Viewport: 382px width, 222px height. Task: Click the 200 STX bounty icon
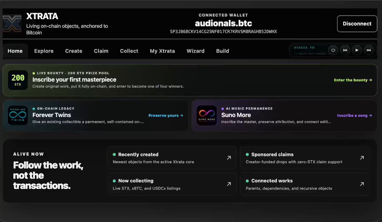(x=18, y=80)
